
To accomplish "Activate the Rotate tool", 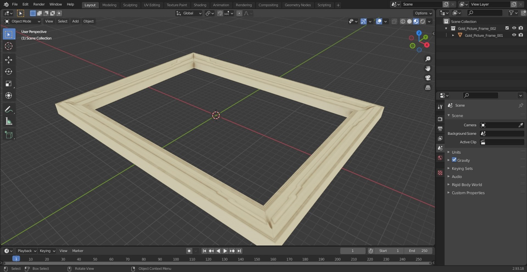I will coord(9,72).
